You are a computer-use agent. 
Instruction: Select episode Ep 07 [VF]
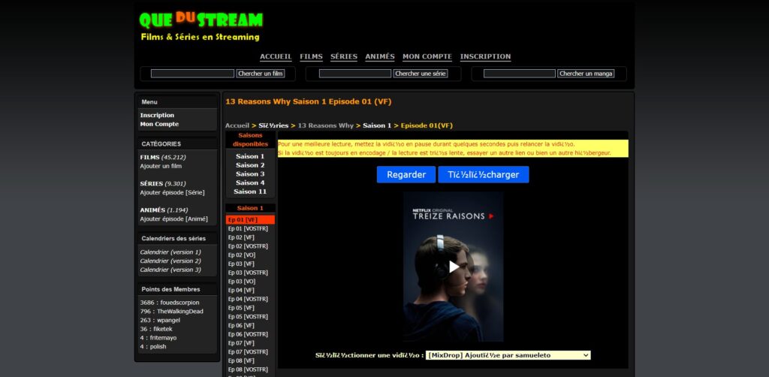coord(241,343)
